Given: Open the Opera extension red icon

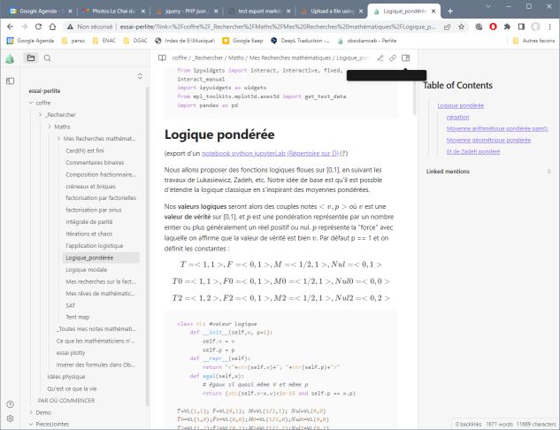Looking at the screenshot, I should coord(494,27).
